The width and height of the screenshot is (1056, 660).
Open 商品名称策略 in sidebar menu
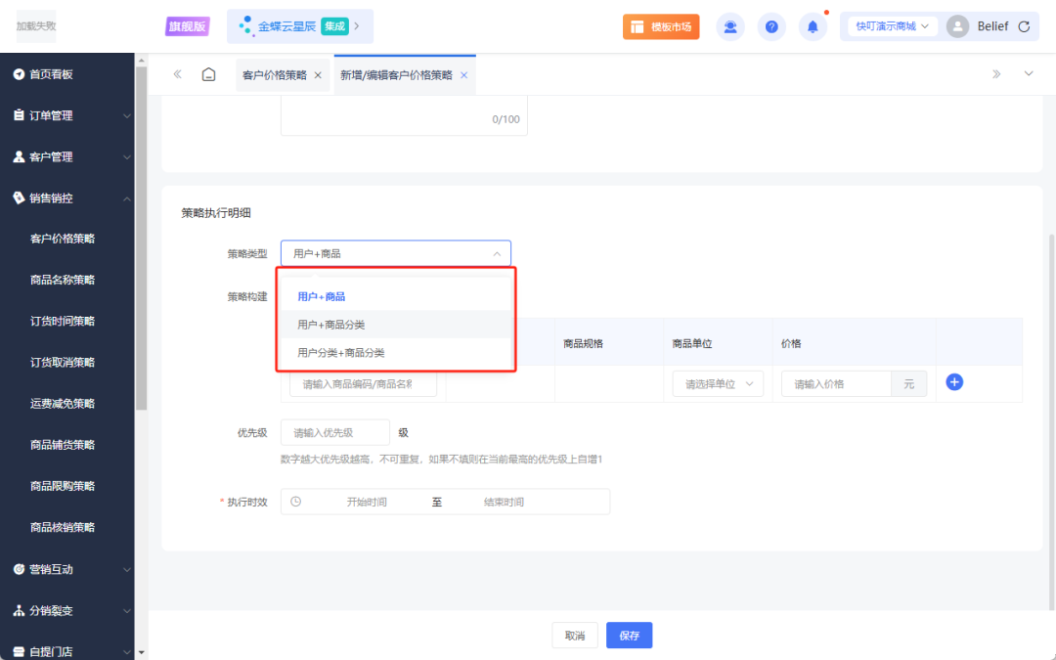(63, 280)
